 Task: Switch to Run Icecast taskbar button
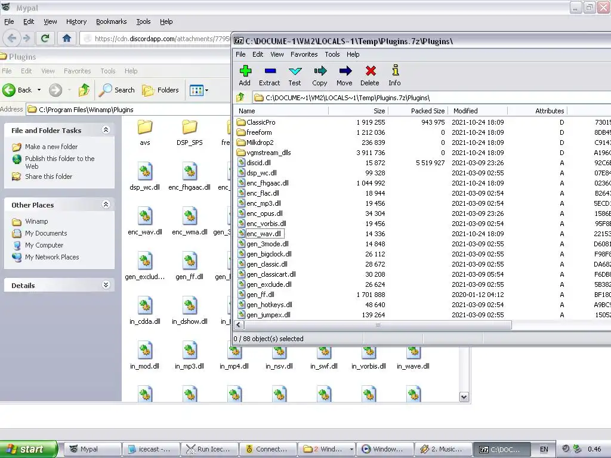(x=209, y=449)
